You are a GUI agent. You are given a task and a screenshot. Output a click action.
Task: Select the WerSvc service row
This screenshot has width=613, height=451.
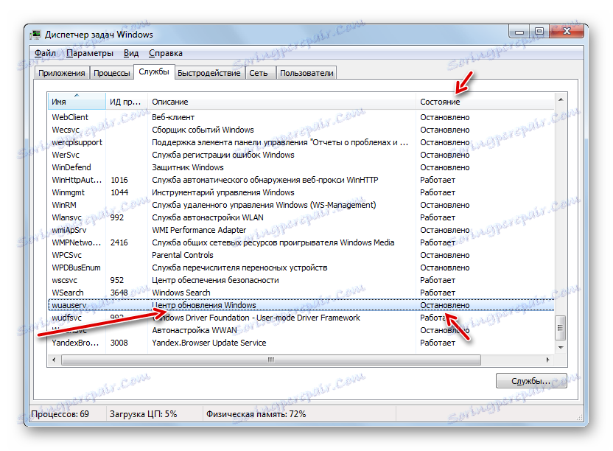pyautogui.click(x=301, y=155)
